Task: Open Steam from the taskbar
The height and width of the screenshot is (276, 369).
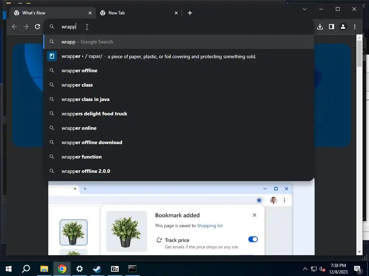Action: [x=97, y=269]
